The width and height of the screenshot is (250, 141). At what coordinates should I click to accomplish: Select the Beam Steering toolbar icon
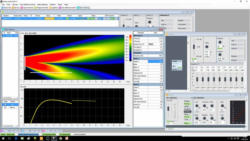78,8
